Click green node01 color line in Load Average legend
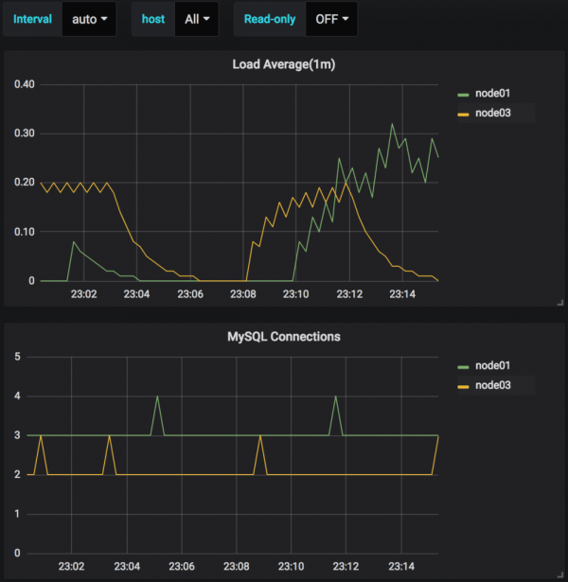Screen dimensions: 568x582 (463, 94)
